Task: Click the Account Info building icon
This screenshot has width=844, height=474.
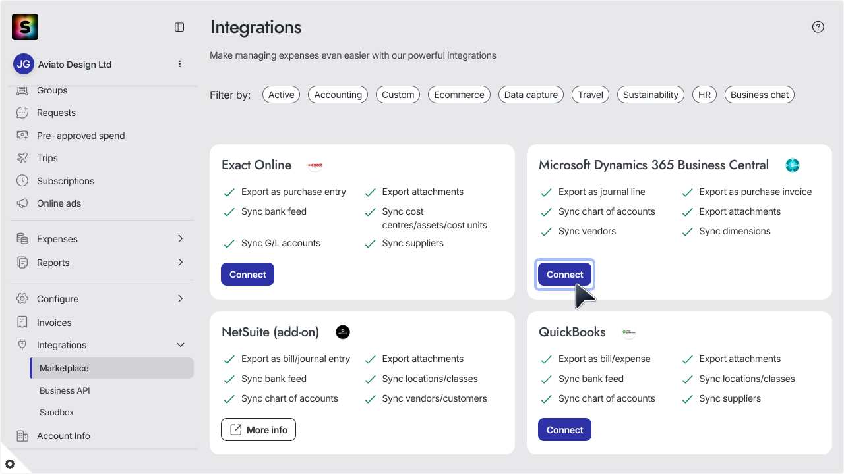Action: pyautogui.click(x=22, y=436)
